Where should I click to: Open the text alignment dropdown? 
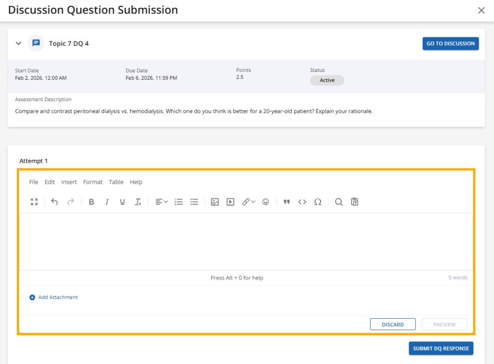coord(162,202)
